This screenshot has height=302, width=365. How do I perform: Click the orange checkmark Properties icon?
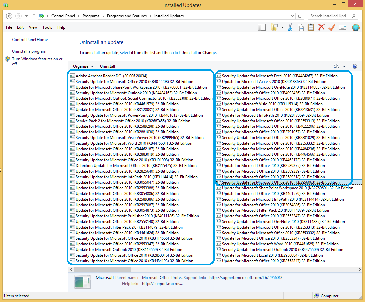pyautogui.click(x=332, y=27)
